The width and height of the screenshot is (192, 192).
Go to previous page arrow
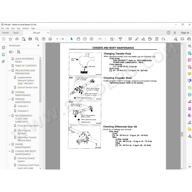click(x=43, y=39)
